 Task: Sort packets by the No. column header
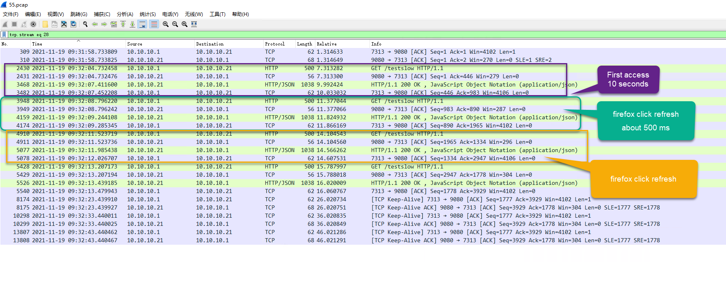(16, 44)
